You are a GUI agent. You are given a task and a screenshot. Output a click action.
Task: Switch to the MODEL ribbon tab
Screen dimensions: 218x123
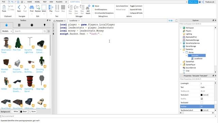coord(37,2)
